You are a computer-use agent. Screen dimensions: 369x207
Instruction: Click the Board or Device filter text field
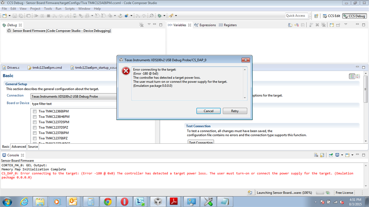tap(74, 104)
